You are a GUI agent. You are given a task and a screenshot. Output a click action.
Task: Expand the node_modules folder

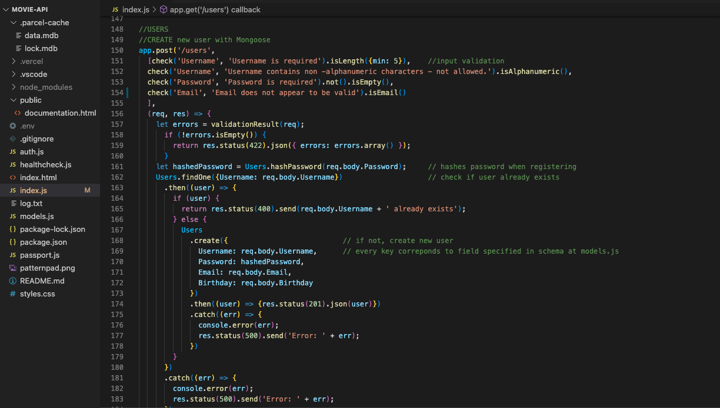point(14,87)
